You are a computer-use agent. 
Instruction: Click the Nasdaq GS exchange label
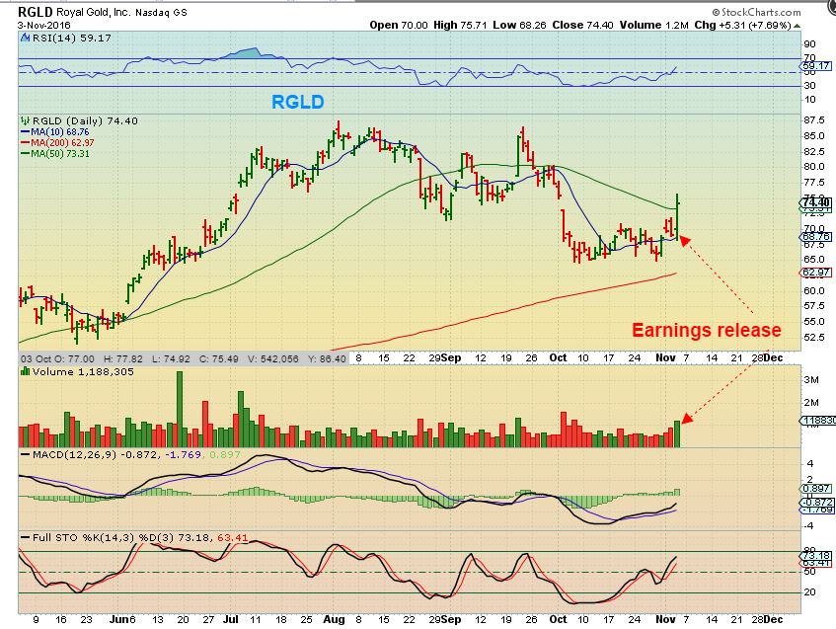pyautogui.click(x=161, y=12)
